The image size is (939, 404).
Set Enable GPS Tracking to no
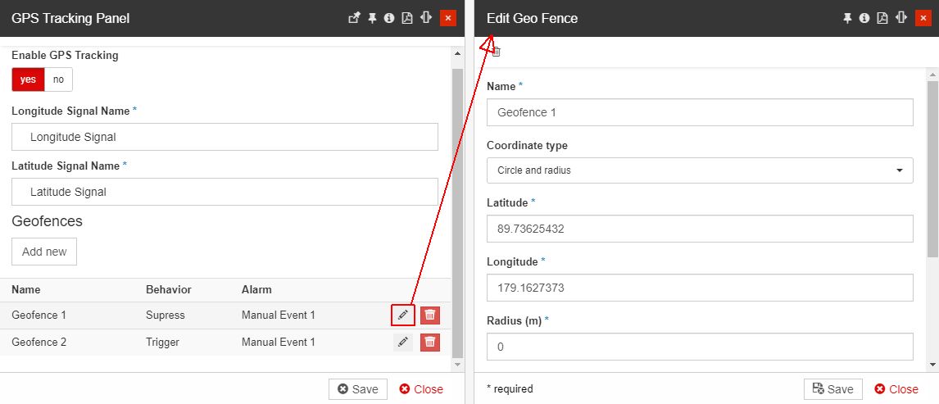click(58, 79)
